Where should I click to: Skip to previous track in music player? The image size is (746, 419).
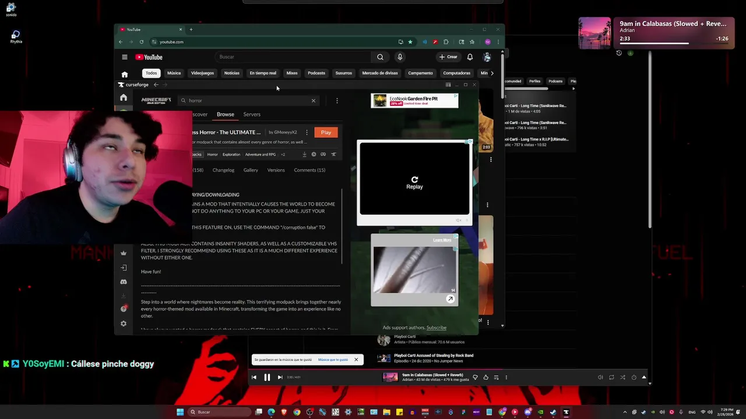click(254, 377)
